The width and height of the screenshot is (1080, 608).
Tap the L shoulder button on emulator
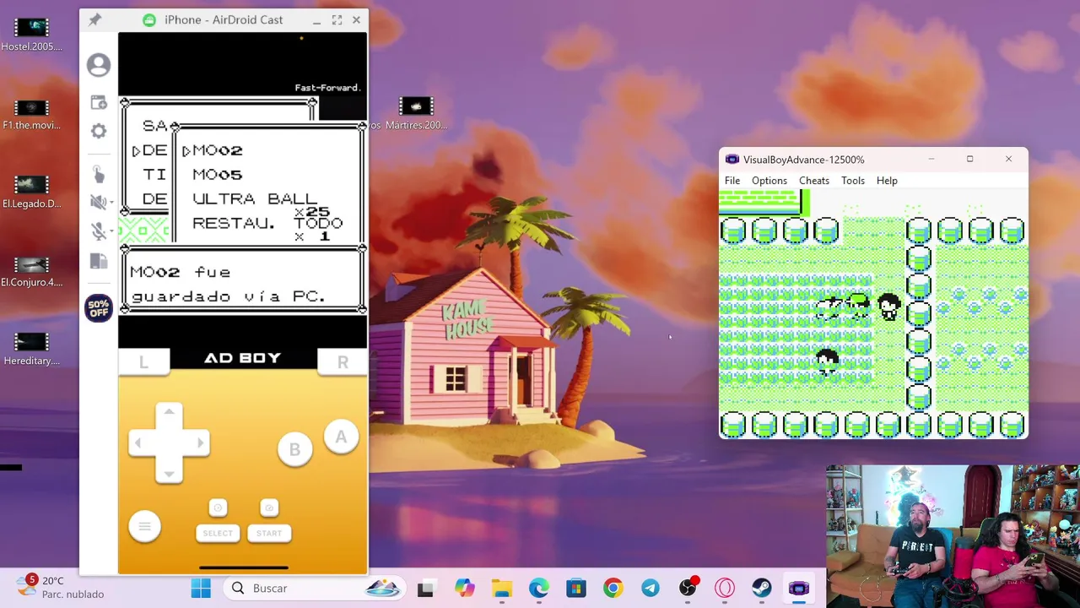pyautogui.click(x=143, y=362)
